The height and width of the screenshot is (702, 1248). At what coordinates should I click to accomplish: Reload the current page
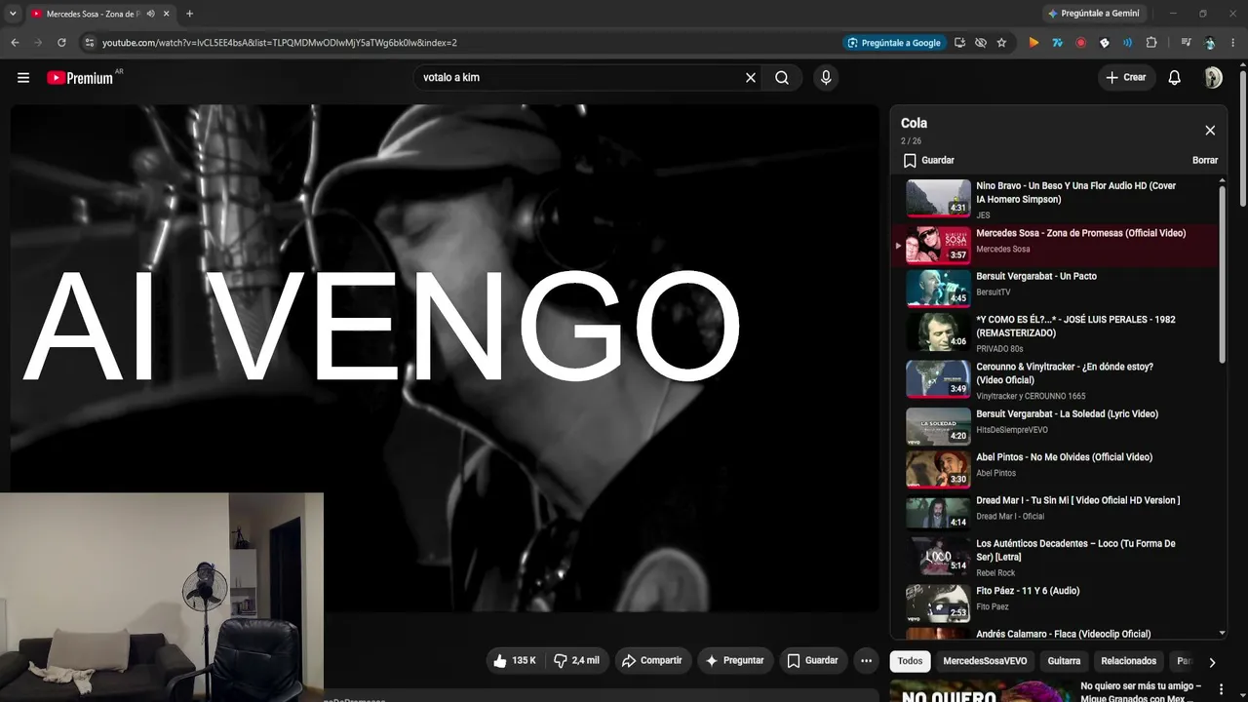61,43
